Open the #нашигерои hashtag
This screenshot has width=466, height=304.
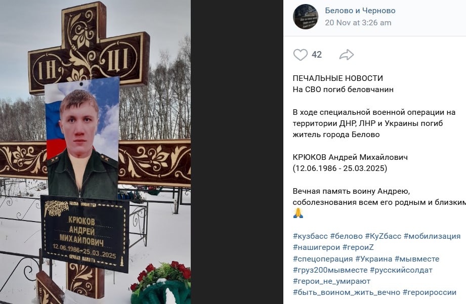point(316,247)
